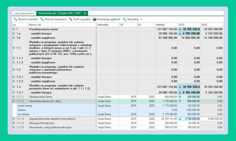
Task: Click the Od column header
Action: point(128,25)
